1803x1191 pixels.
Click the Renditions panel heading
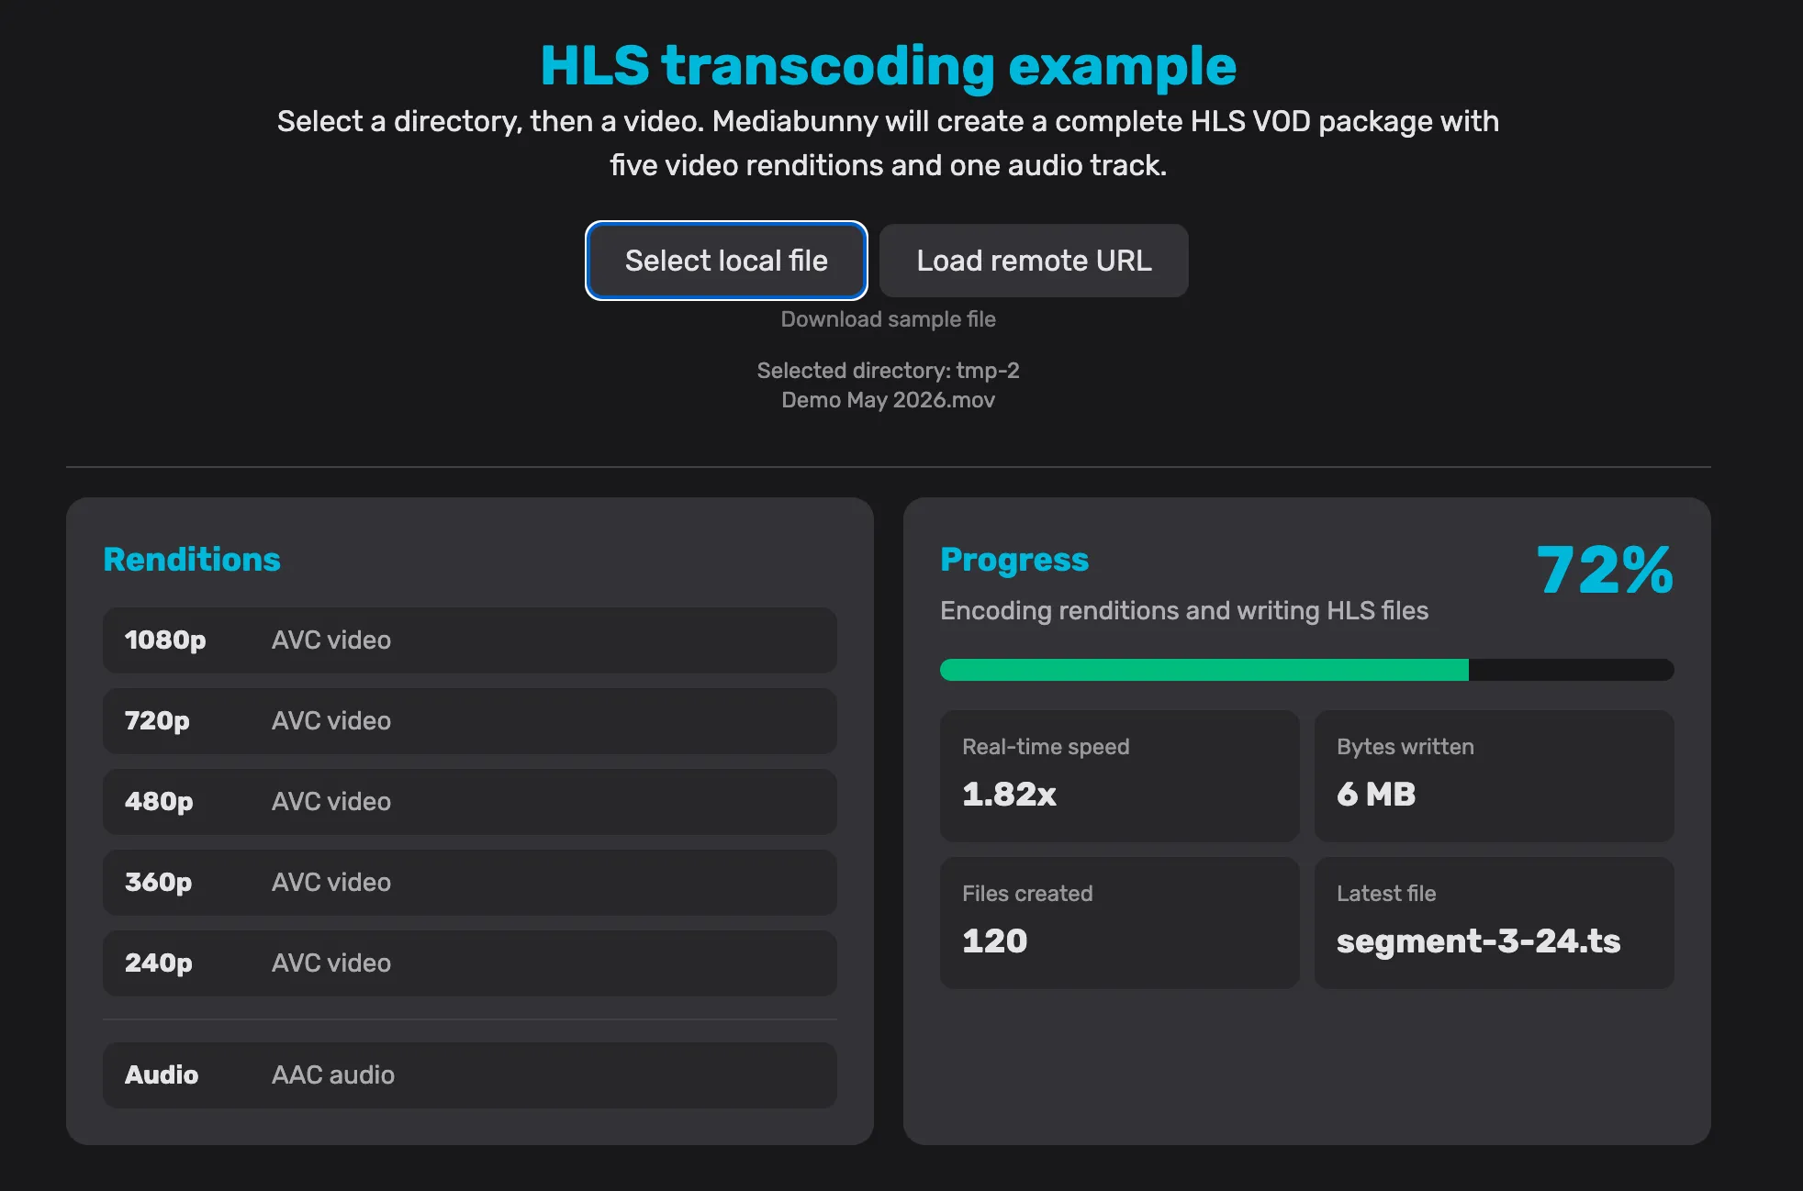pyautogui.click(x=192, y=560)
